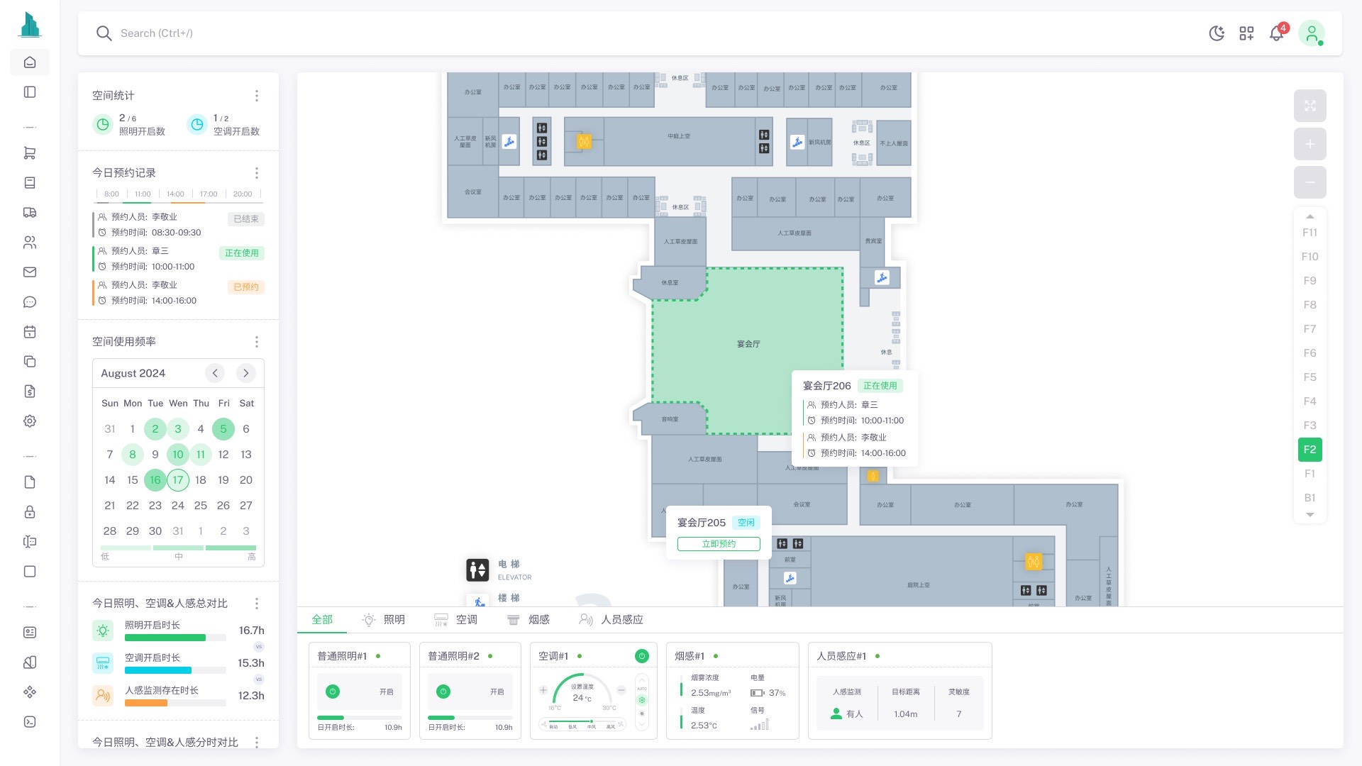Open the apps grid shortcut icon
The image size is (1362, 766).
point(1246,33)
